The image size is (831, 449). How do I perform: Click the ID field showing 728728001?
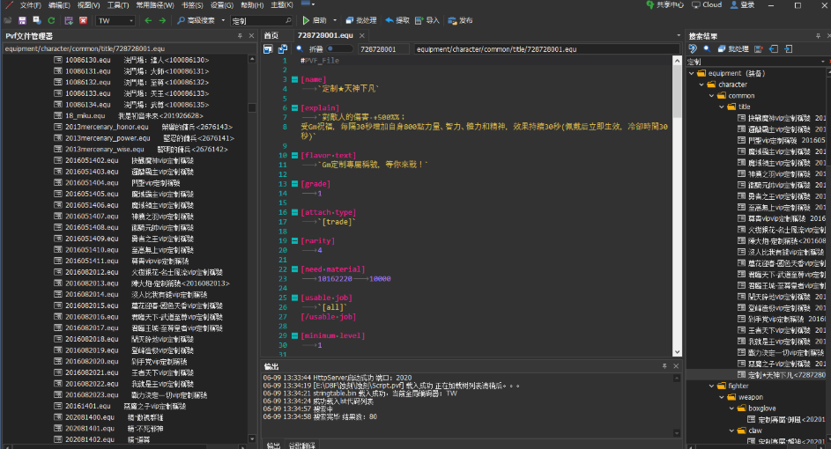(383, 48)
